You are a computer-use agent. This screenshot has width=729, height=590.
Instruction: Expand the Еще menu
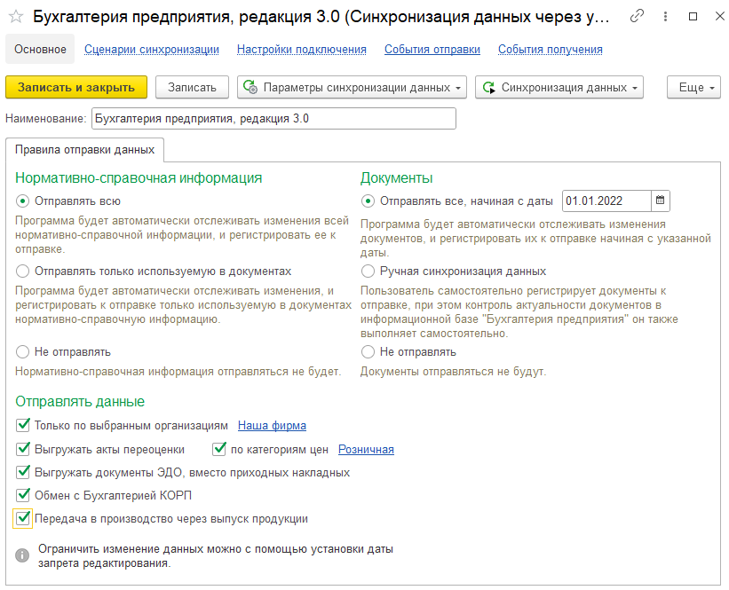coord(693,87)
